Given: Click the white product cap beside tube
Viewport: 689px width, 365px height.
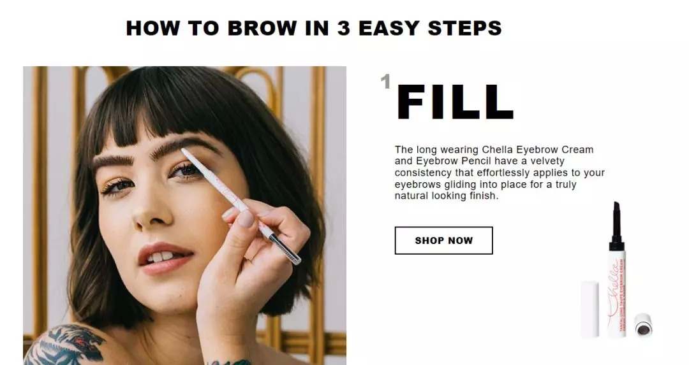Looking at the screenshot, I should (x=589, y=310).
